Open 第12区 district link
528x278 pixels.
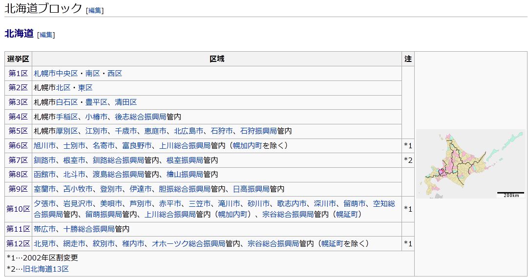pyautogui.click(x=18, y=243)
